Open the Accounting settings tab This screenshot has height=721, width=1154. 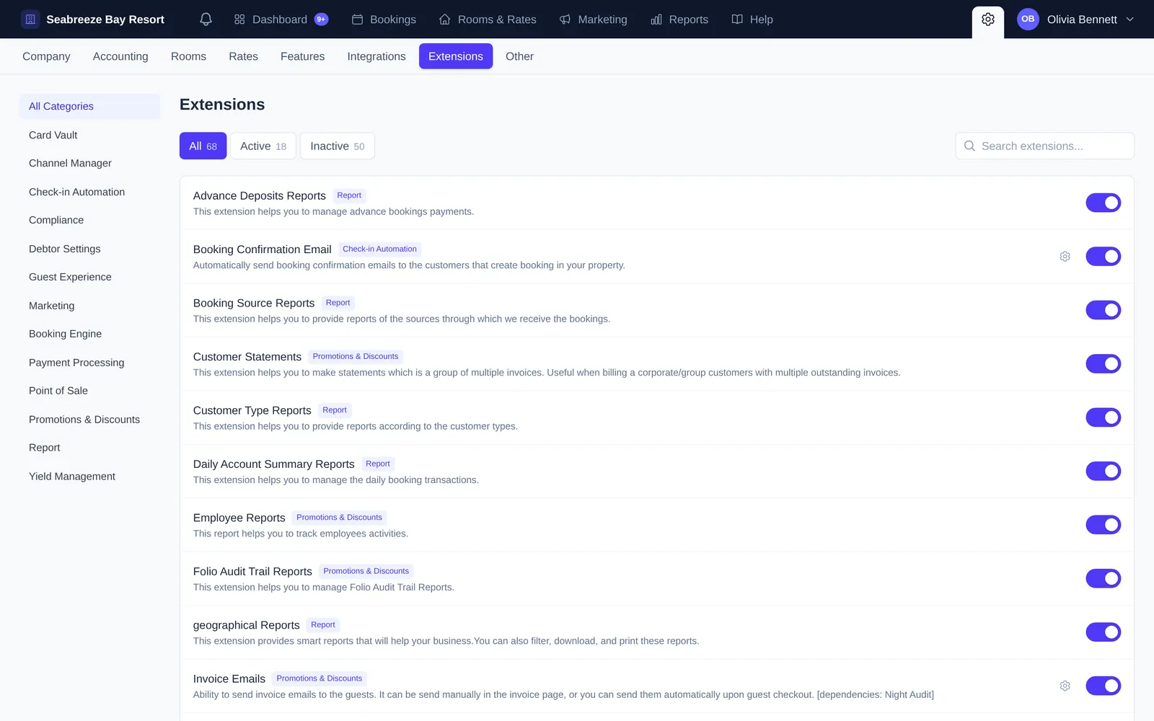point(120,56)
